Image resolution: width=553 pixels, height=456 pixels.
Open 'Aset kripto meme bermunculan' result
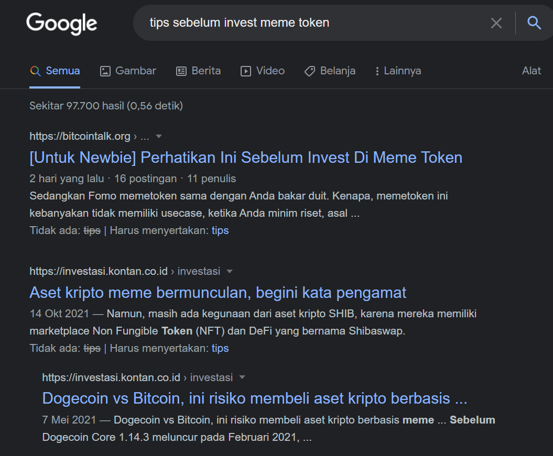[218, 293]
